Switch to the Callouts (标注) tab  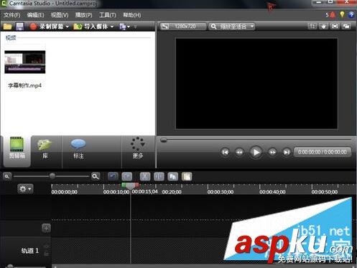click(78, 148)
